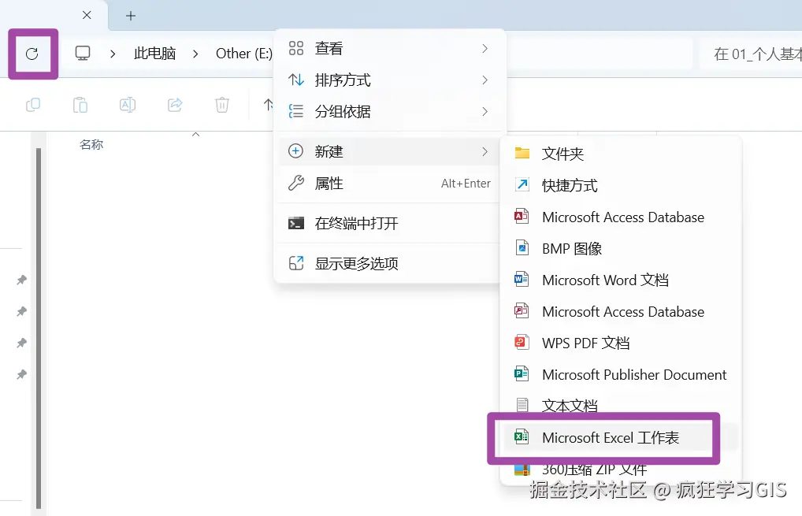Click the This PC monitor icon
The width and height of the screenshot is (802, 516).
(x=83, y=54)
